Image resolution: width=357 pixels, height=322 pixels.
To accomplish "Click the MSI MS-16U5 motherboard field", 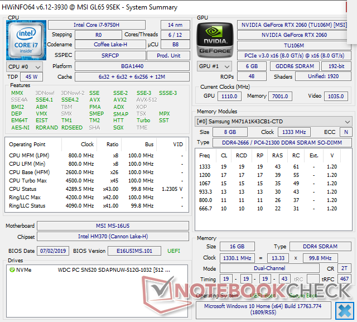I will pos(113,225).
